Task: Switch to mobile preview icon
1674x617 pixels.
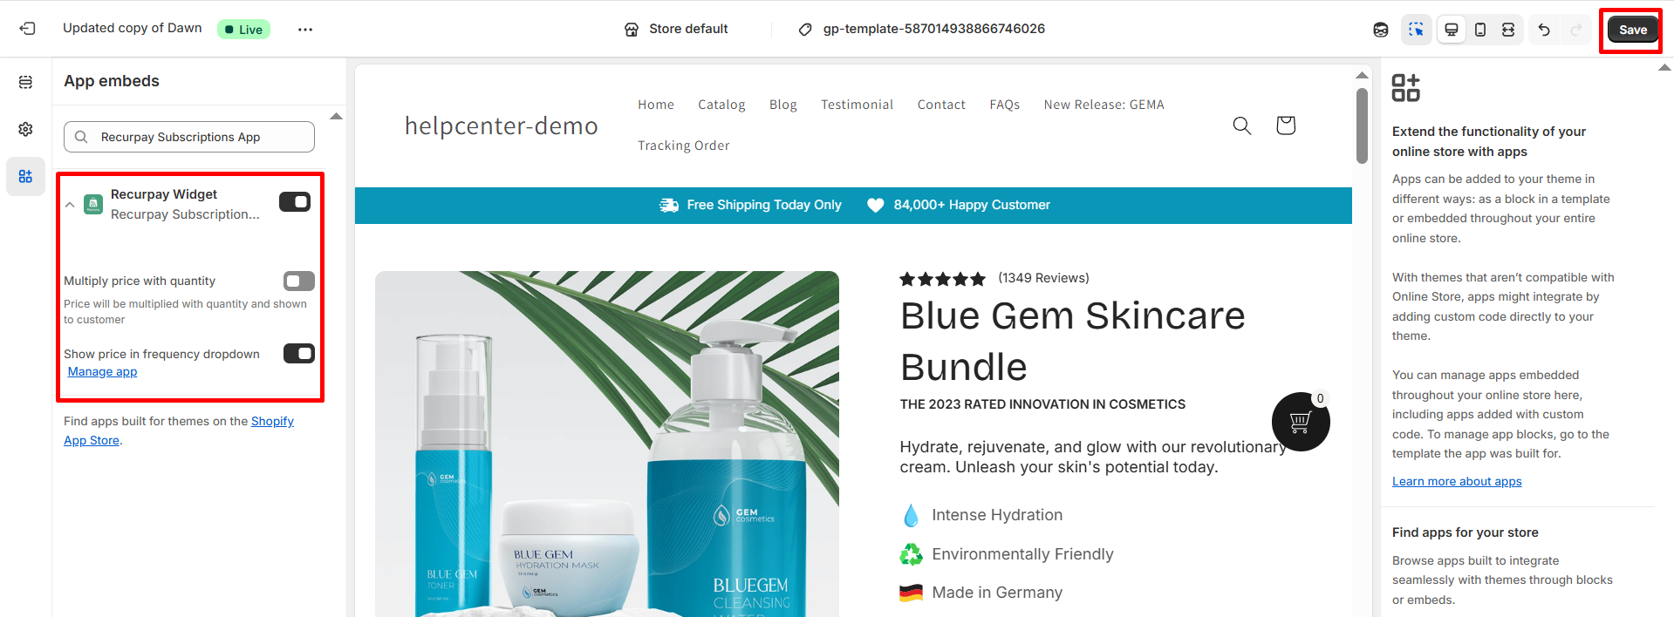Action: tap(1480, 30)
